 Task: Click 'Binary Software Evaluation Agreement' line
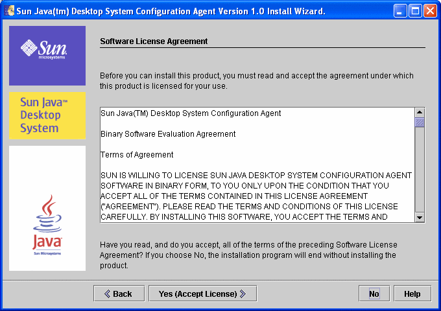pyautogui.click(x=168, y=134)
